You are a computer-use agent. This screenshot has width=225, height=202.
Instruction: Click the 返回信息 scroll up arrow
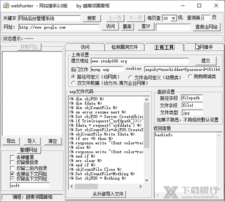coord(219,136)
